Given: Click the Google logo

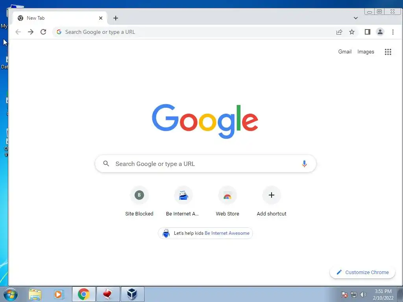Looking at the screenshot, I should coord(205,121).
